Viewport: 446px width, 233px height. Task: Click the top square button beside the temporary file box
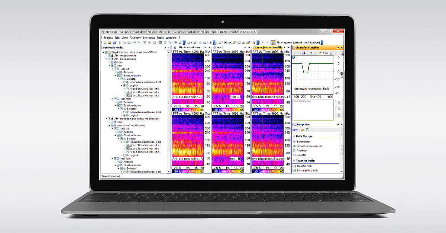tap(339, 102)
